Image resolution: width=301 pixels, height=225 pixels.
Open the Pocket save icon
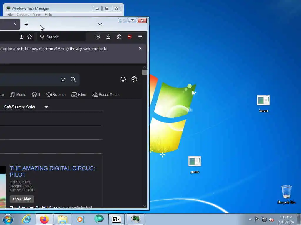98,37
